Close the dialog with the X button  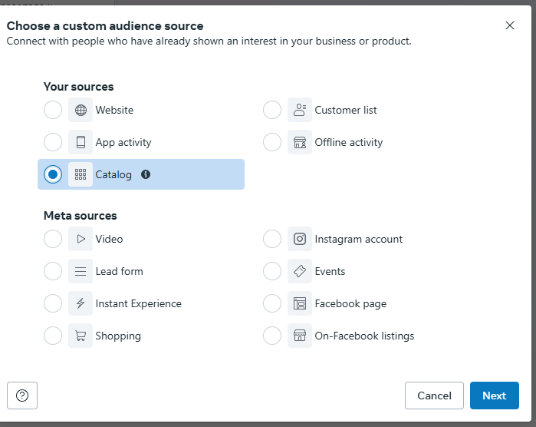pos(510,25)
